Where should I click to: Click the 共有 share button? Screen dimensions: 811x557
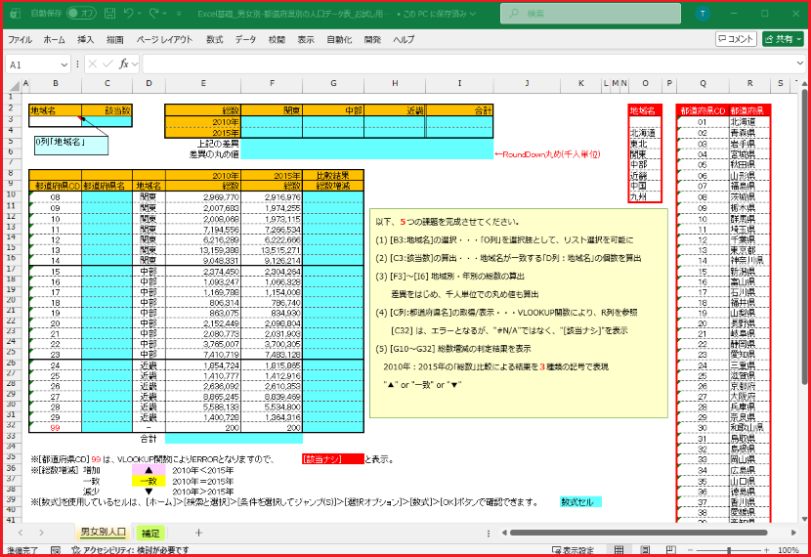[x=782, y=39]
